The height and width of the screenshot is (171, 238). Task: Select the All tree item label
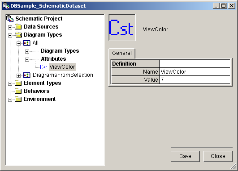(35, 43)
